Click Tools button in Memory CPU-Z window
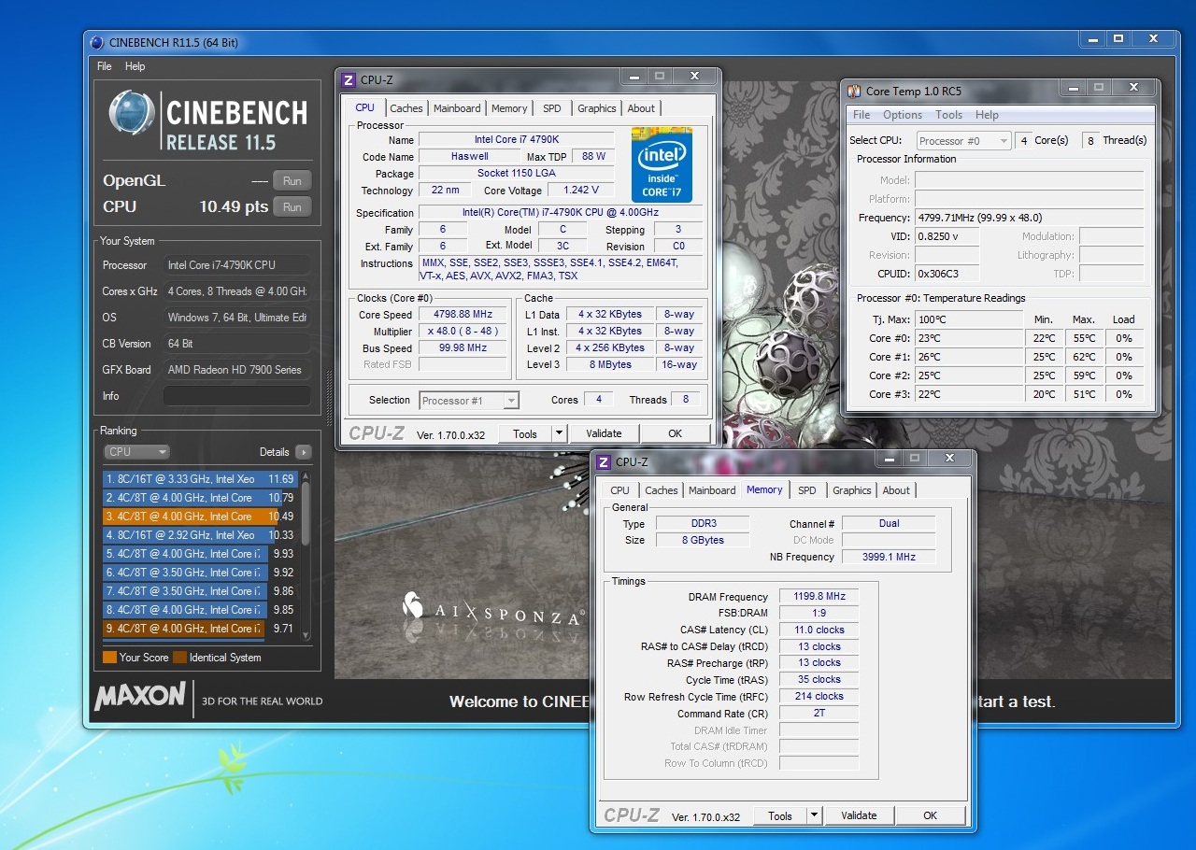Viewport: 1196px width, 850px height. pos(780,815)
